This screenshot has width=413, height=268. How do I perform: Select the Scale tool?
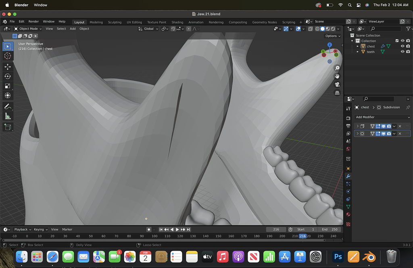click(x=8, y=86)
